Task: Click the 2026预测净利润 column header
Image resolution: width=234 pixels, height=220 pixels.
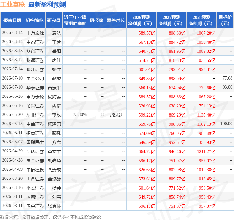Action: click(141, 20)
